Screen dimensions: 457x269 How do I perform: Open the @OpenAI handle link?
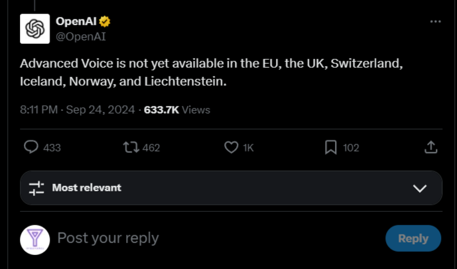[x=81, y=37]
